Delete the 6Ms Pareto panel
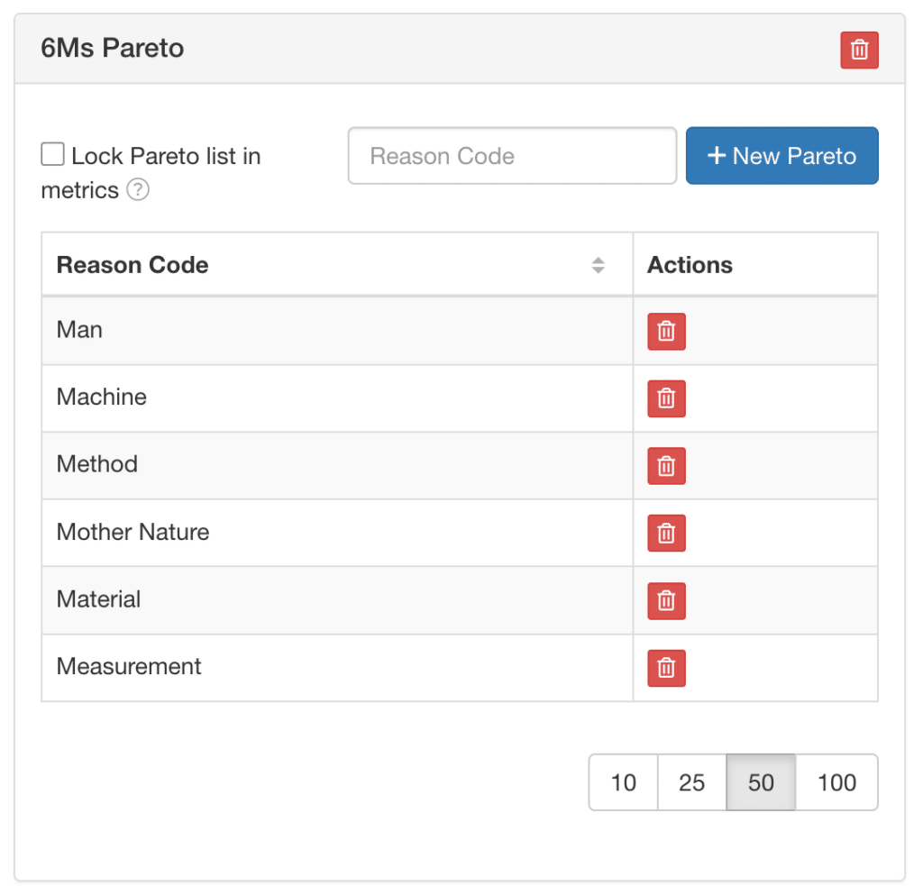Viewport: 923px width, 886px height. [x=859, y=50]
